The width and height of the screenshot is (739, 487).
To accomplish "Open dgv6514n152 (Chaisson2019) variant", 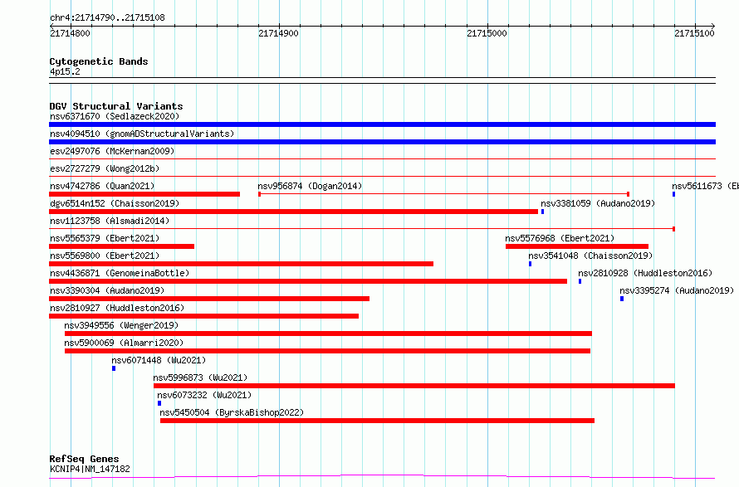I will (x=115, y=203).
